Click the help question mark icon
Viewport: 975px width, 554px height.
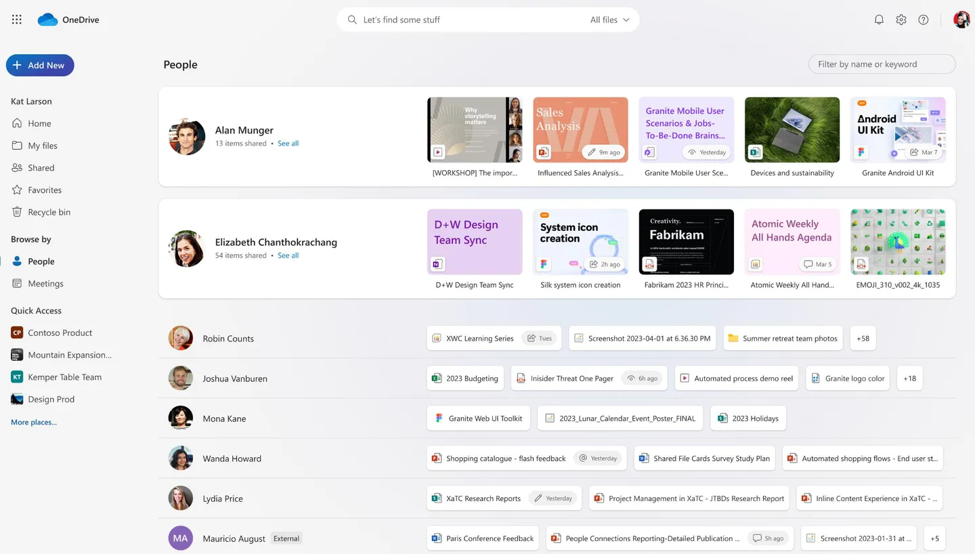pos(924,20)
